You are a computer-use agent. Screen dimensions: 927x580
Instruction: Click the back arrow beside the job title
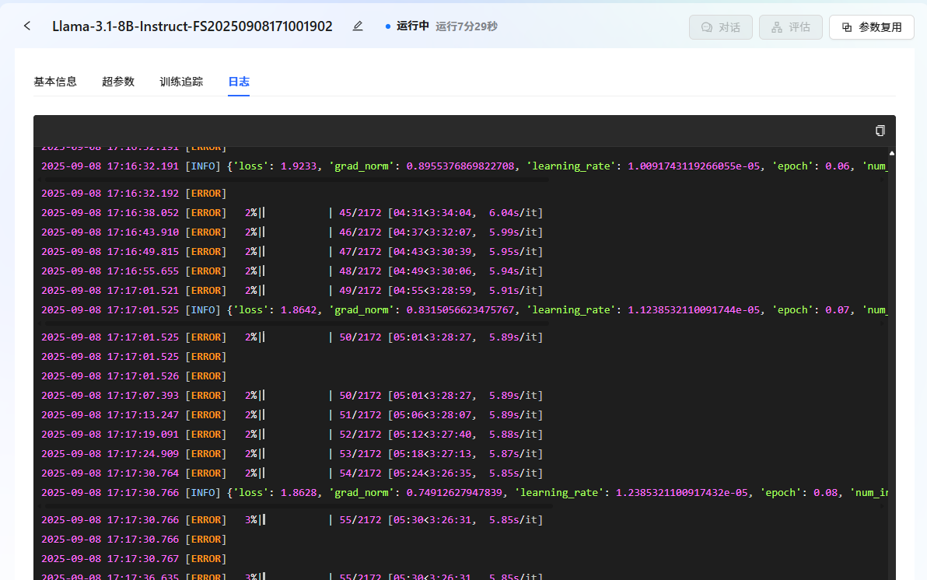point(27,26)
